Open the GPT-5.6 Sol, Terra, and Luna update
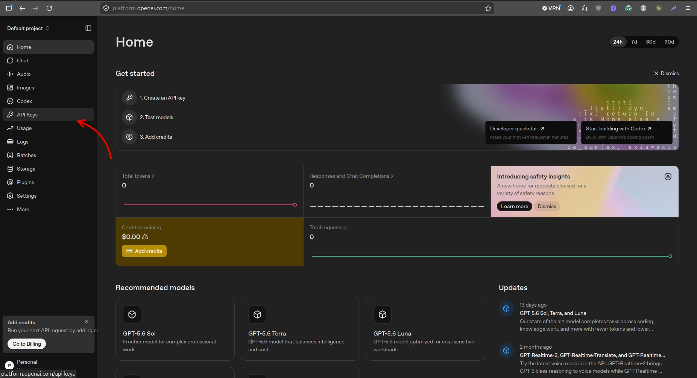The width and height of the screenshot is (697, 378). pos(553,313)
